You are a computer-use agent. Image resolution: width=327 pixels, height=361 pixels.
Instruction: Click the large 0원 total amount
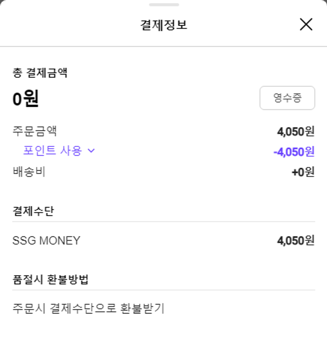(x=26, y=99)
